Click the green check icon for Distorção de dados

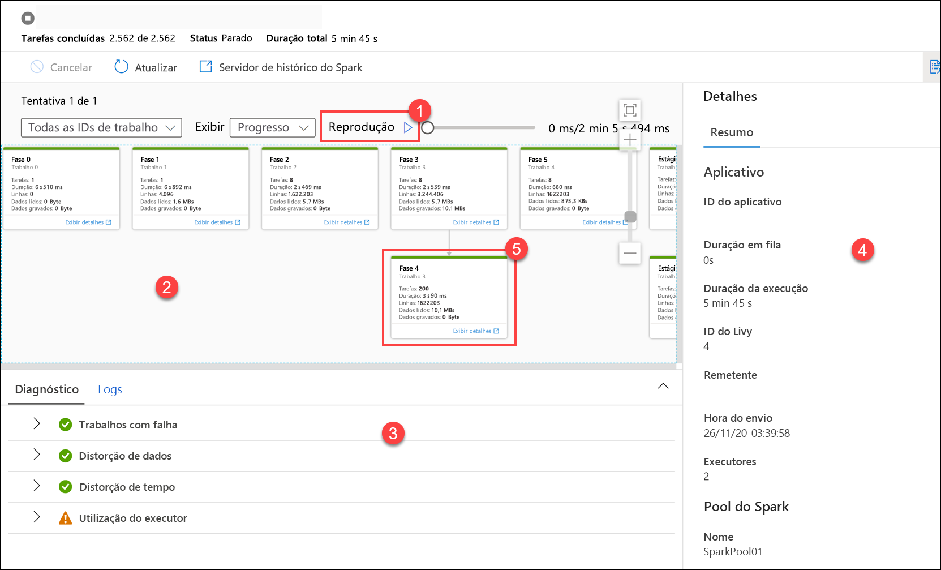66,456
